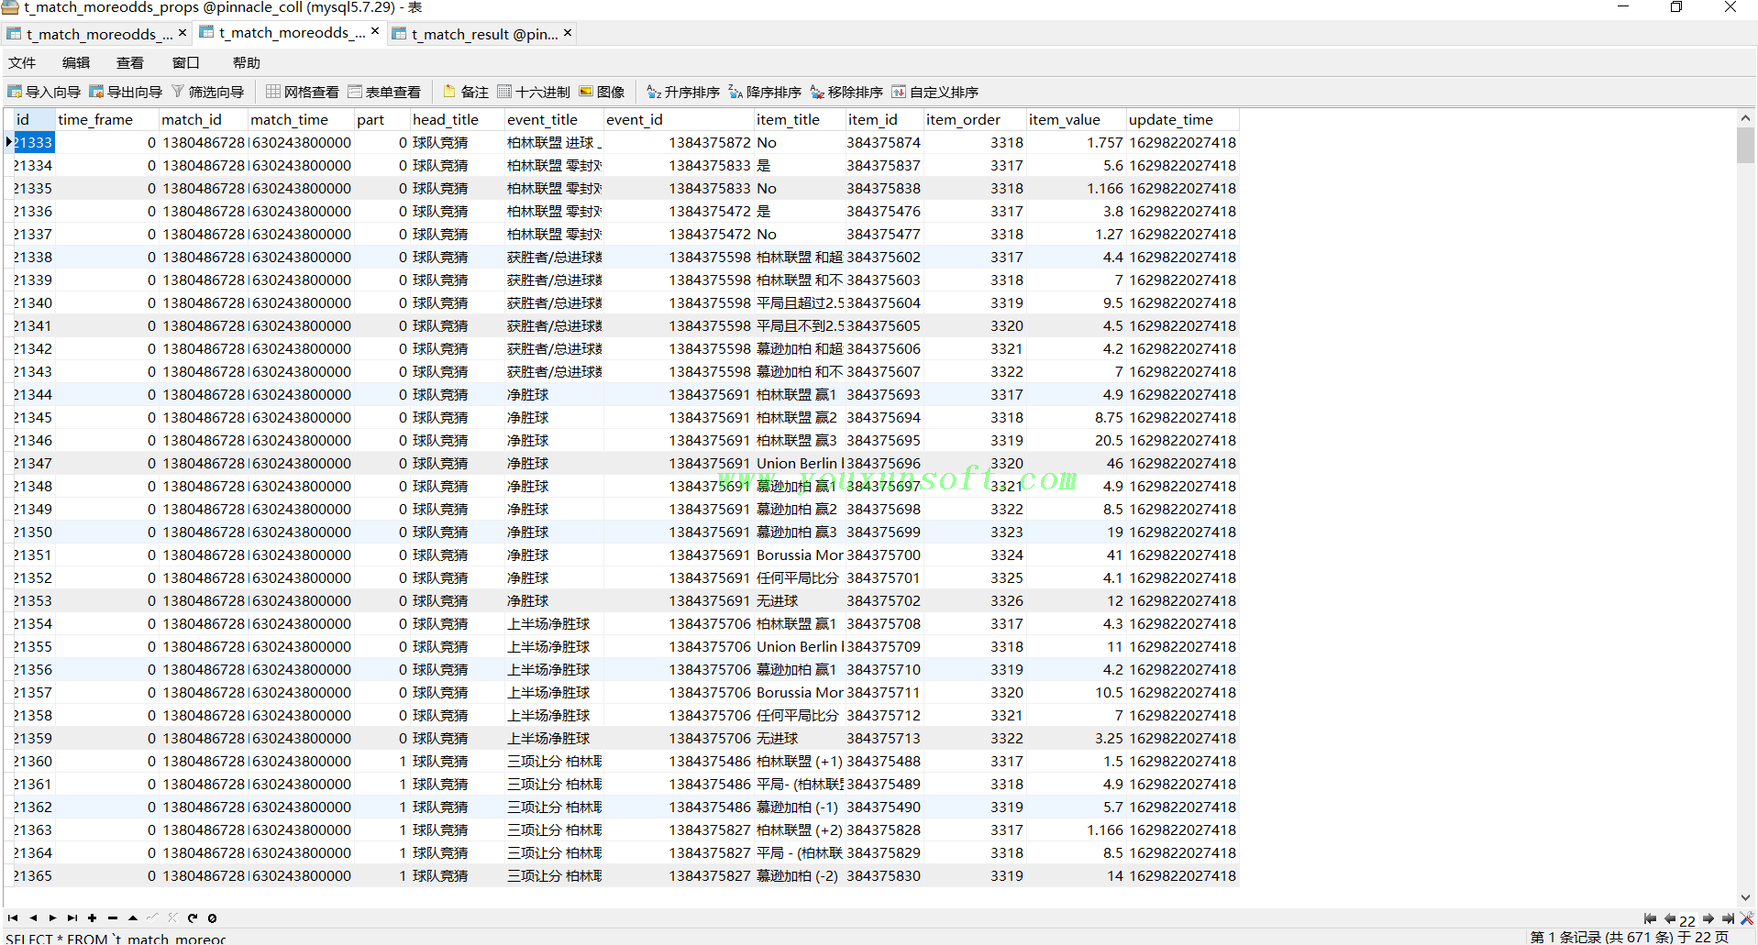This screenshot has height=945, width=1758.
Task: Click the vertical scrollbar thumb
Action: (1745, 145)
